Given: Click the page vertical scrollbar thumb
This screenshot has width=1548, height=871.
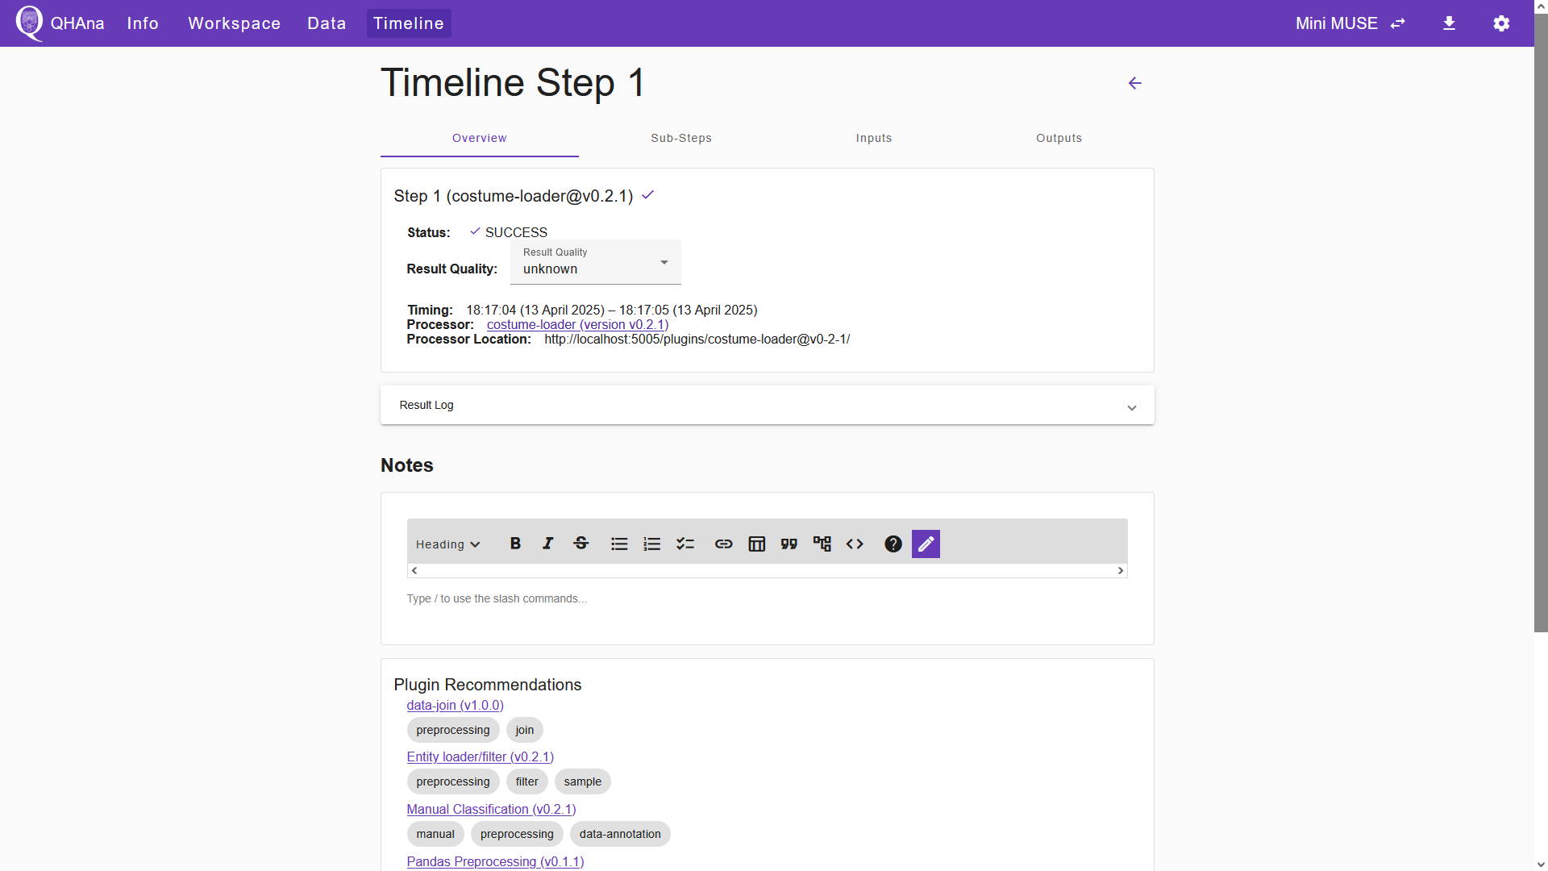Looking at the screenshot, I should (1541, 323).
